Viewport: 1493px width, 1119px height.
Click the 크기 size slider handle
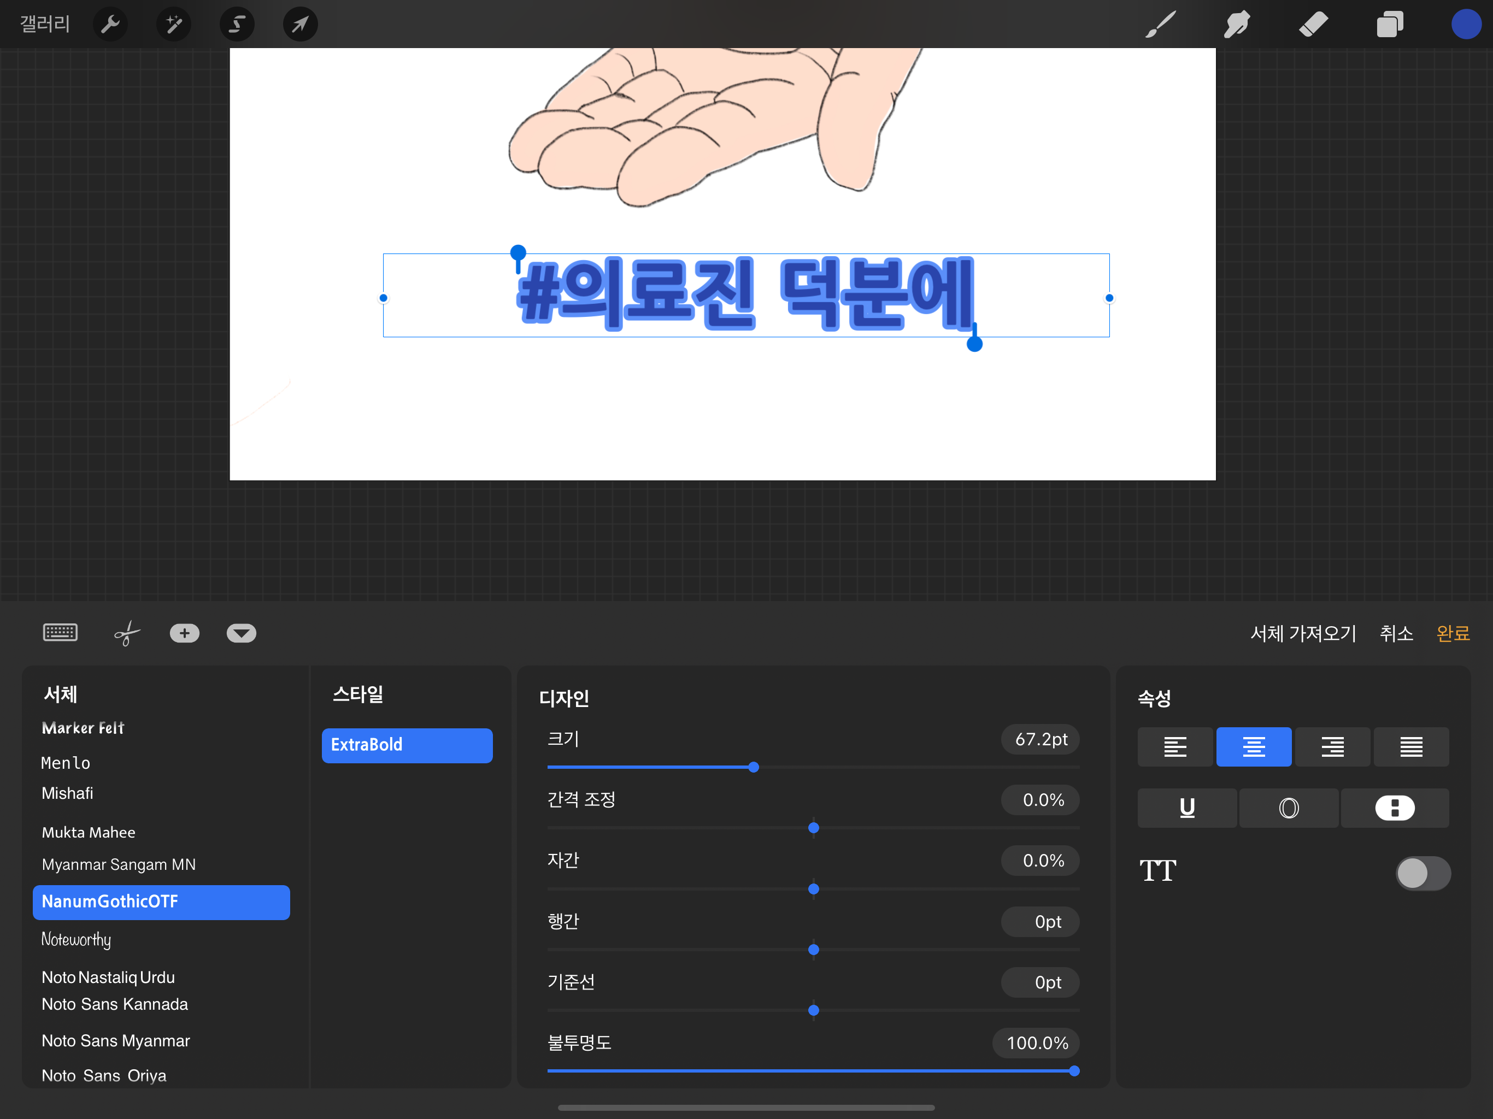[754, 767]
